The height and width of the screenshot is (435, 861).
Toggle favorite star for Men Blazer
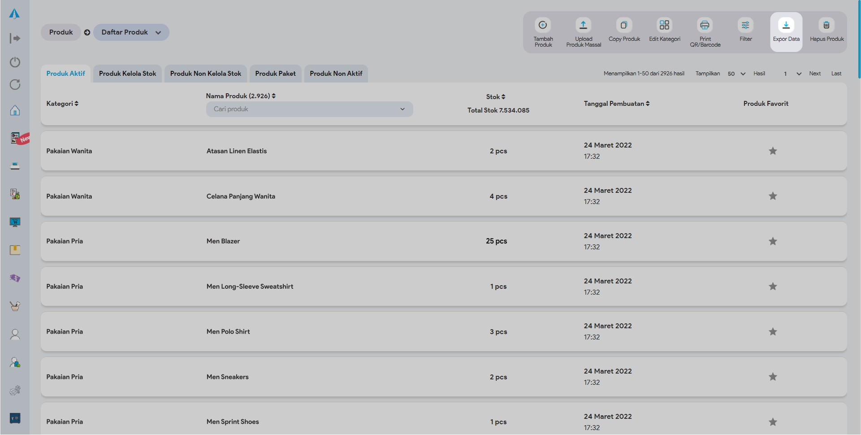tap(773, 241)
